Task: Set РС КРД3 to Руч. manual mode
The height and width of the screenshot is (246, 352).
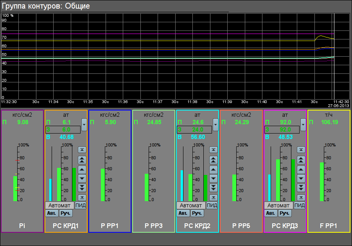Action: click(284, 213)
